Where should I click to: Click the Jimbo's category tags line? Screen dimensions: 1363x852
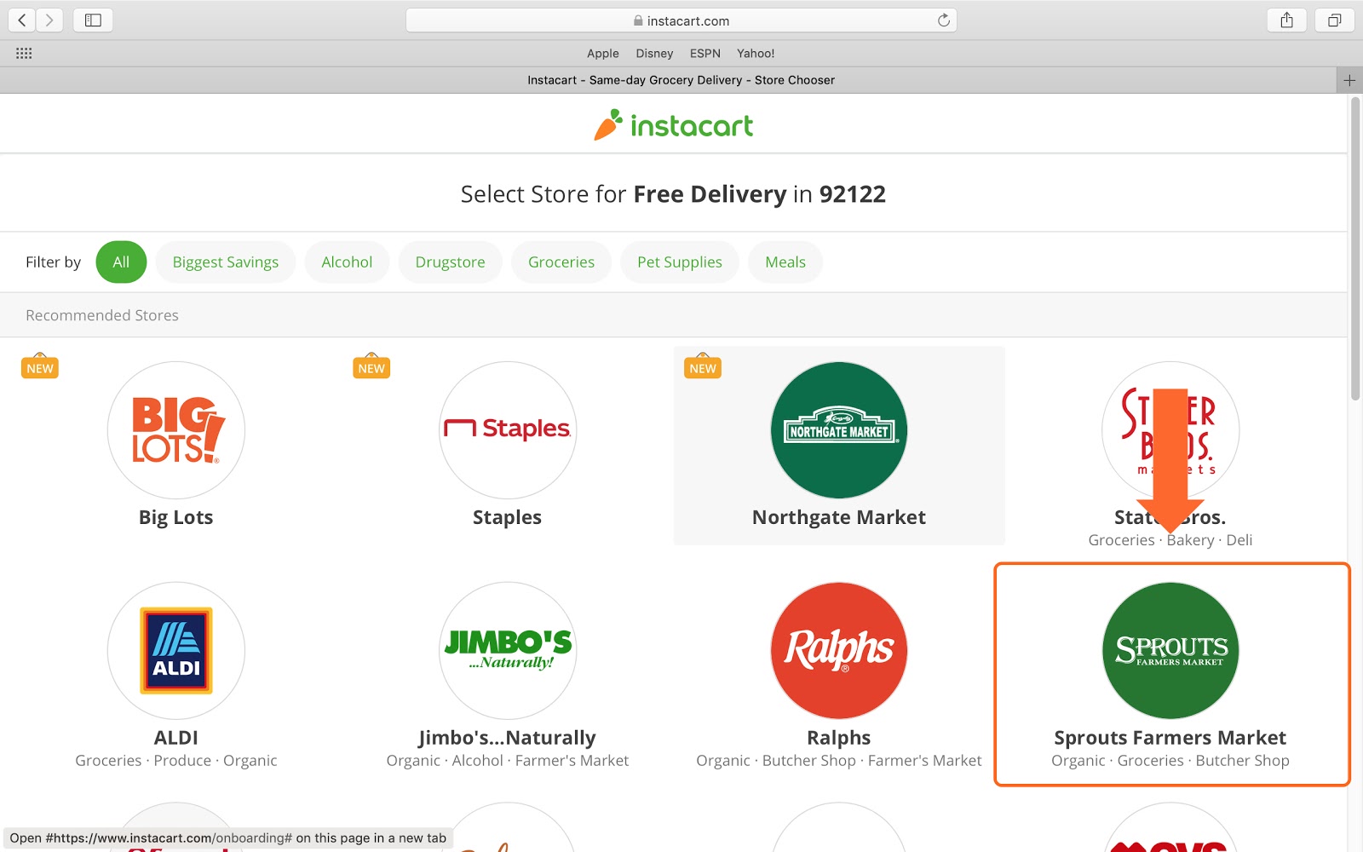(508, 761)
